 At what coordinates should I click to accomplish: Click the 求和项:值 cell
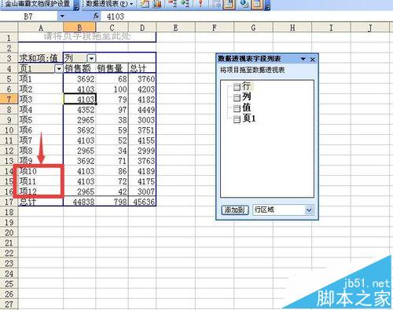point(41,58)
